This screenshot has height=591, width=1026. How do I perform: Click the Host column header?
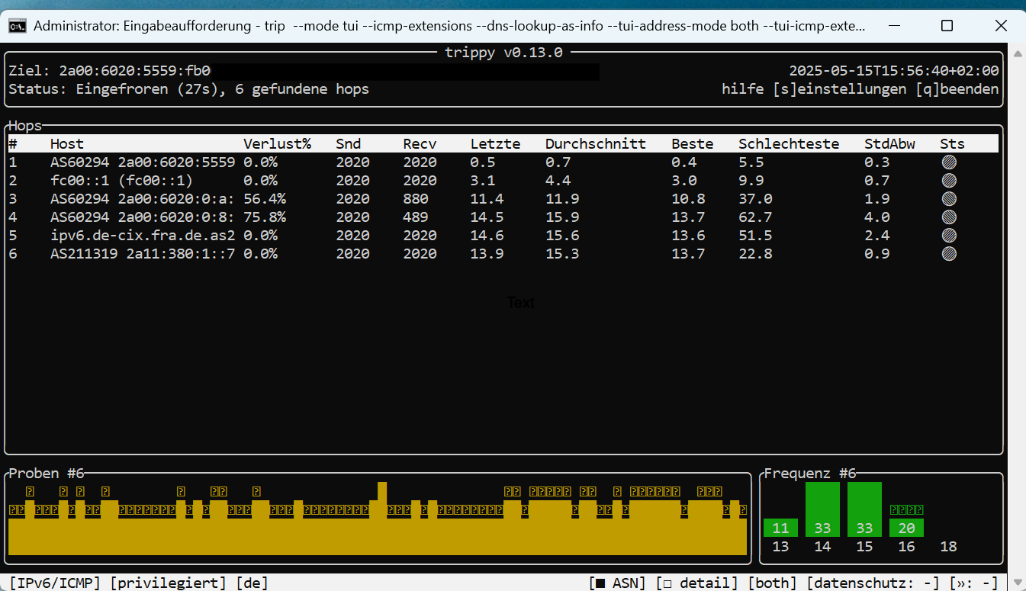[x=67, y=143]
